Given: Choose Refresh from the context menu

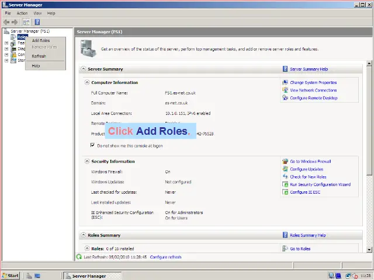Looking at the screenshot, I should [x=46, y=56].
